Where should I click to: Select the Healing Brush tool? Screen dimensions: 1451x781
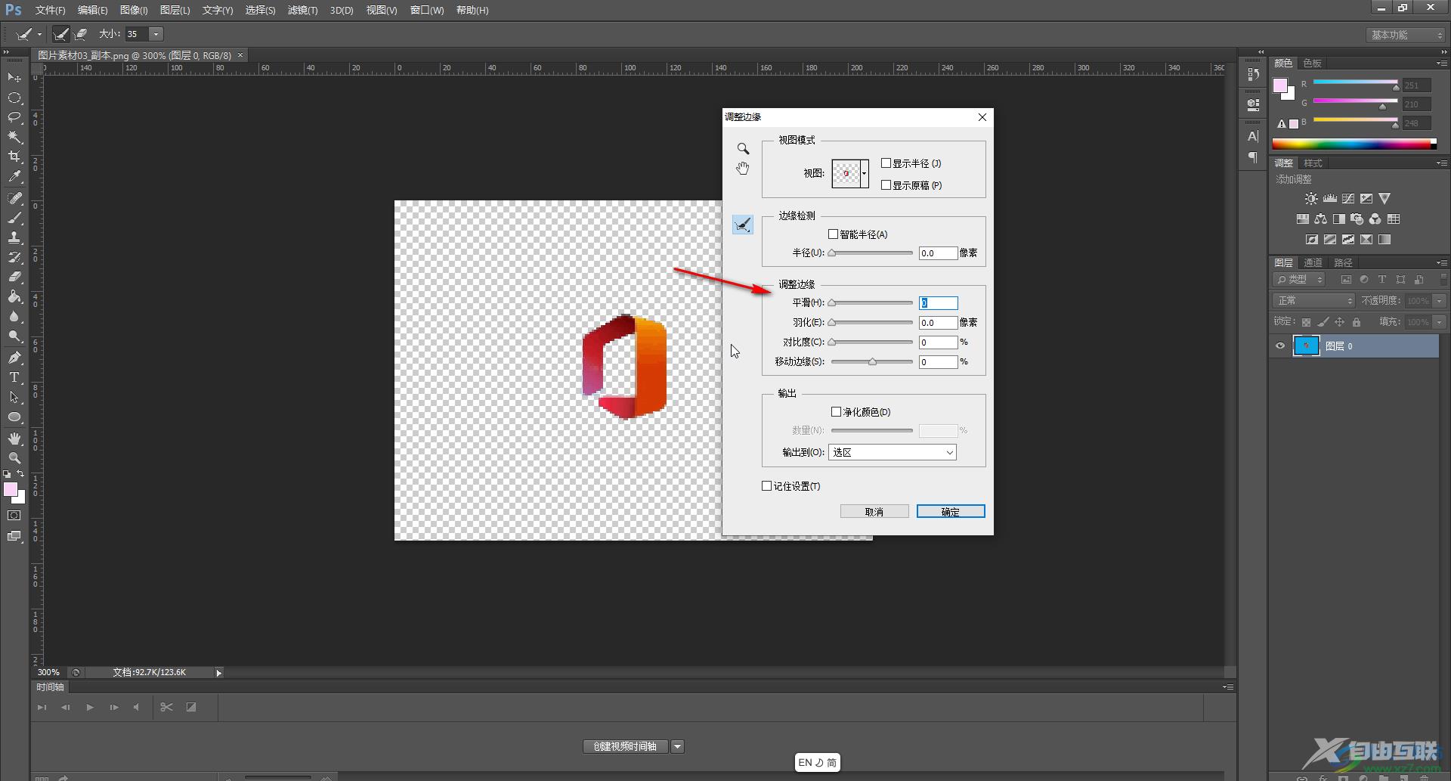pos(14,198)
